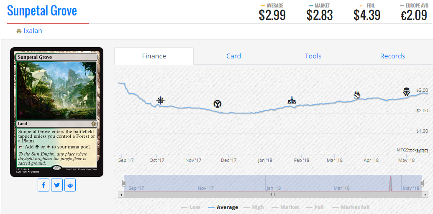Screen dimensions: 433x214
Task: Click the Masters 25 marker on chart
Action: 357,94
